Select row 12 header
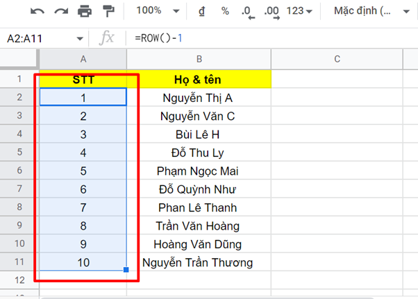Screen dimensions: 418x299 (19, 280)
